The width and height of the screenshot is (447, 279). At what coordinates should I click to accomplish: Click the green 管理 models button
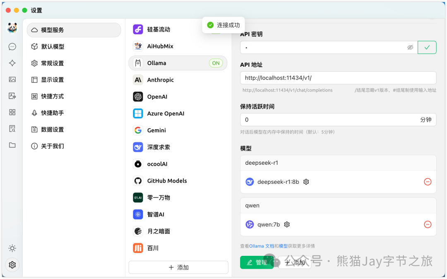(x=257, y=262)
